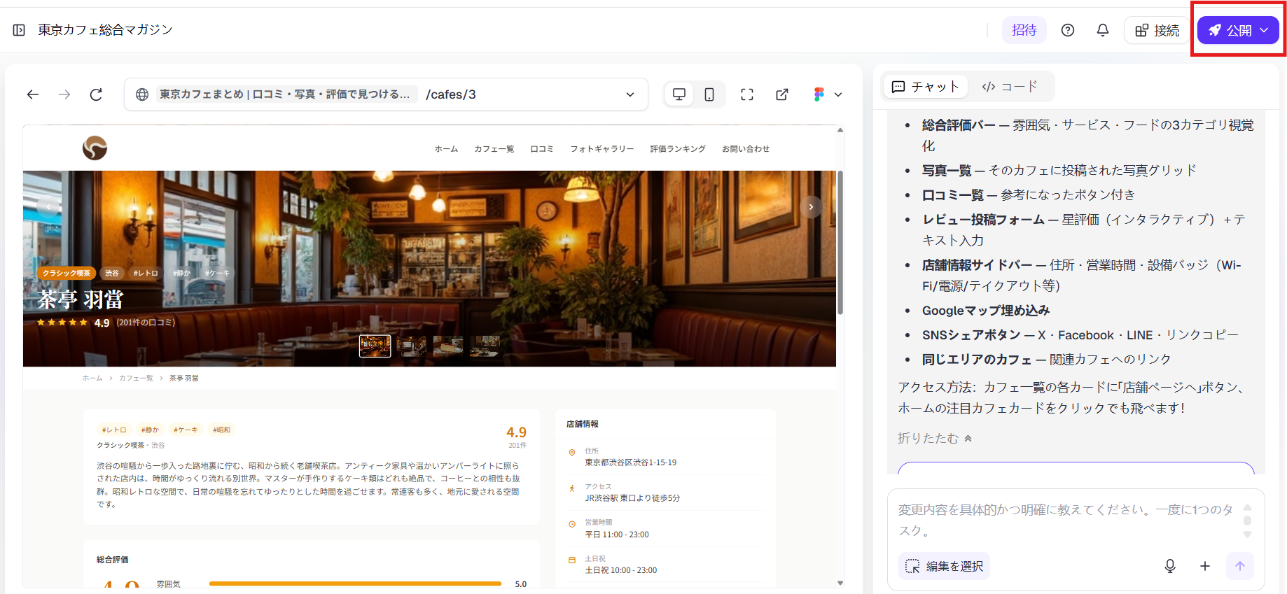Expand the Figma dropdown chevron
Screen dimensions: 1287x594
[x=838, y=94]
